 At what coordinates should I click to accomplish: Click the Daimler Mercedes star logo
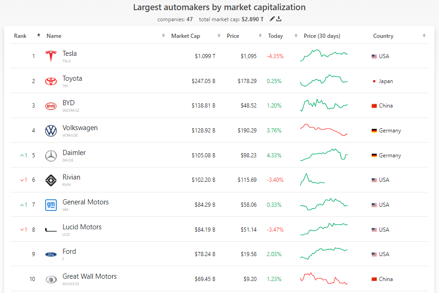[51, 155]
